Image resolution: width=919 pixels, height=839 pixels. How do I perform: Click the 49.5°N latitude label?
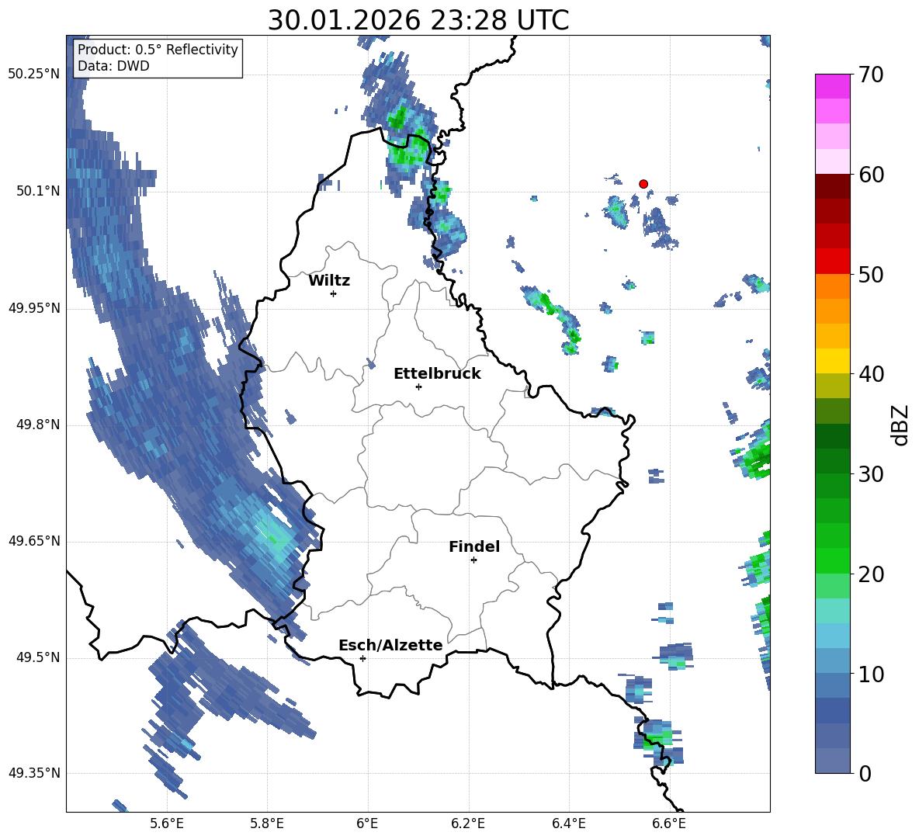[38, 657]
